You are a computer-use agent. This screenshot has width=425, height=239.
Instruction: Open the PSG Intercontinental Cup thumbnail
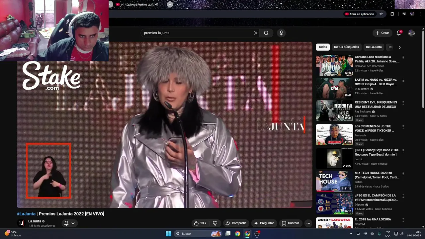(x=334, y=204)
